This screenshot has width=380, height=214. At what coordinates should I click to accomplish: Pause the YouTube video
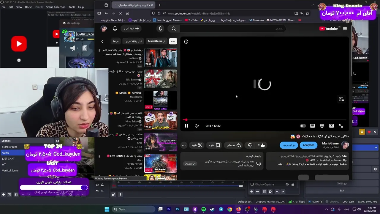(186, 126)
